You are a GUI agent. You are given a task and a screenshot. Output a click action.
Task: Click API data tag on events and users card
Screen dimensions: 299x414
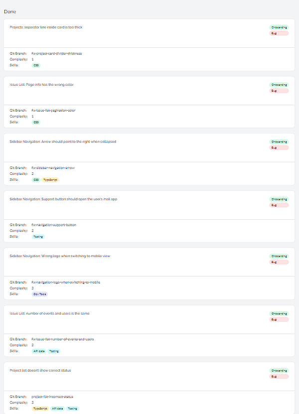point(39,351)
